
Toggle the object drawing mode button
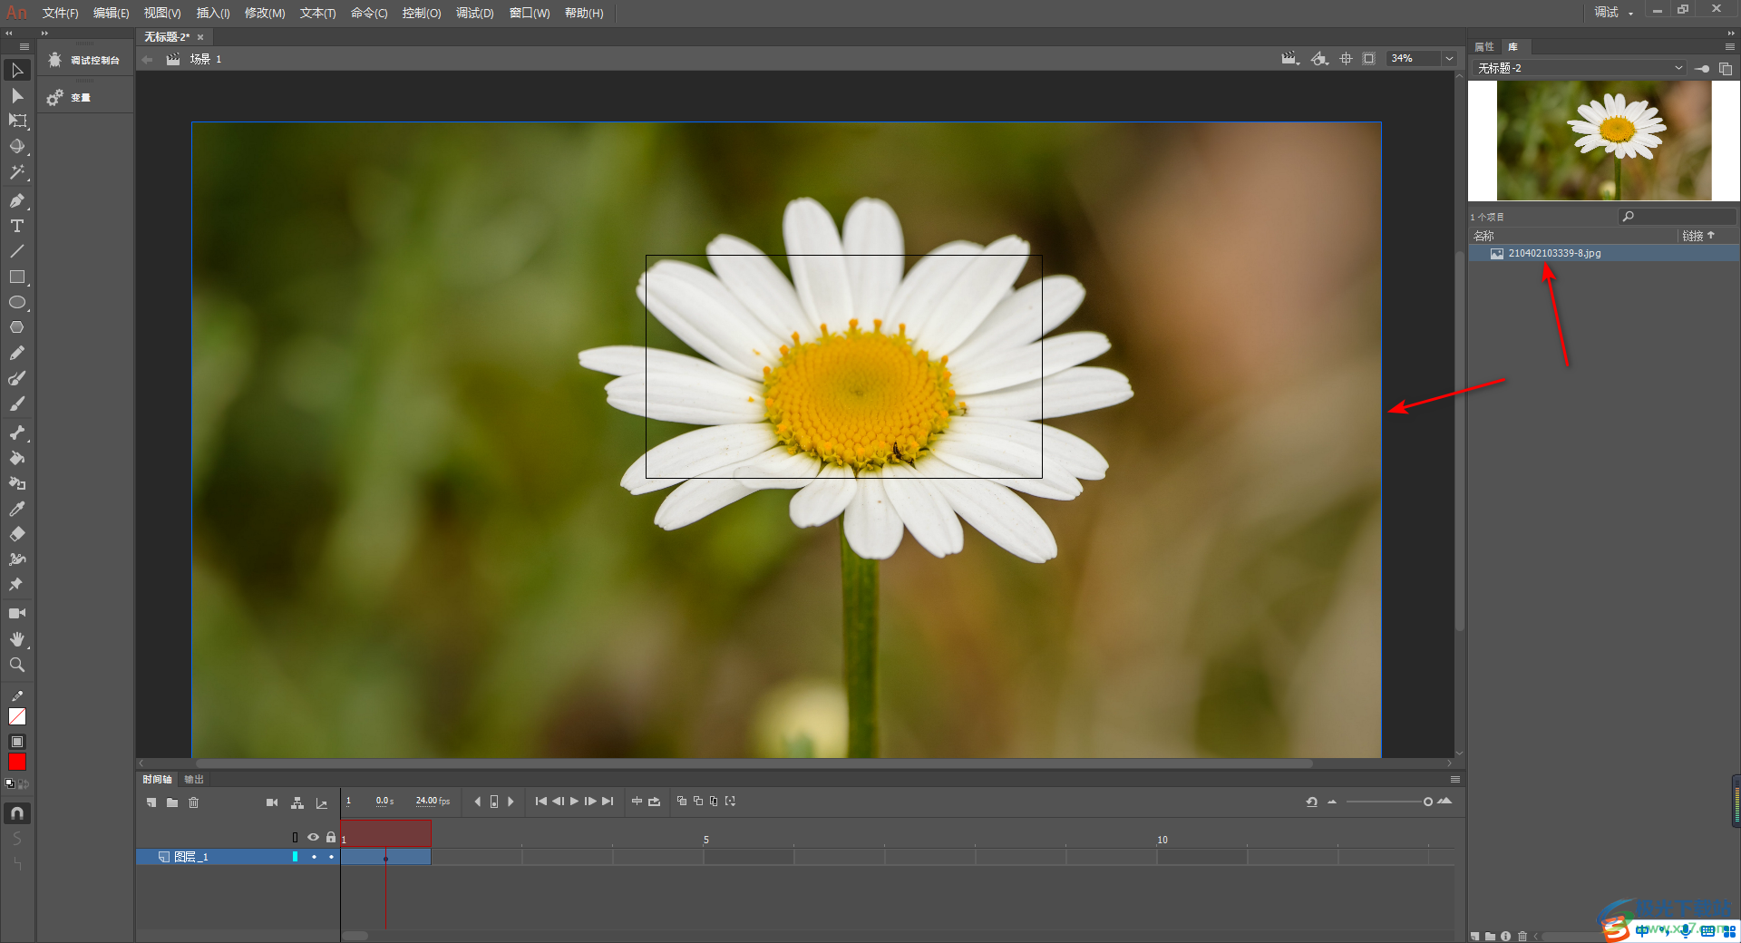click(17, 742)
